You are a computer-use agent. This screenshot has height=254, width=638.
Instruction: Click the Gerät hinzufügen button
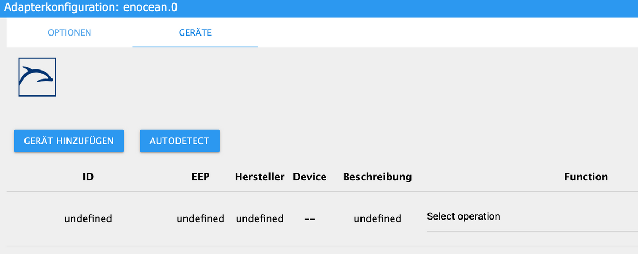click(x=69, y=141)
